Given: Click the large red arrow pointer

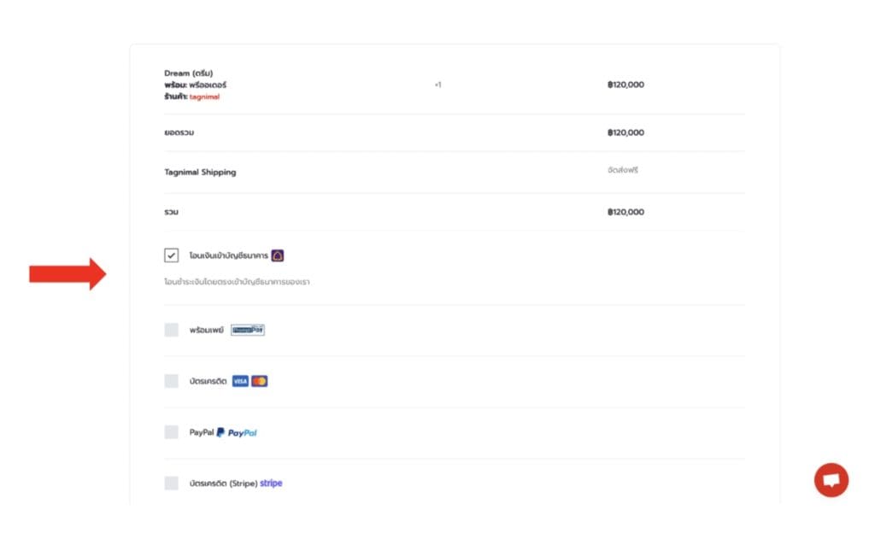Looking at the screenshot, I should [68, 273].
